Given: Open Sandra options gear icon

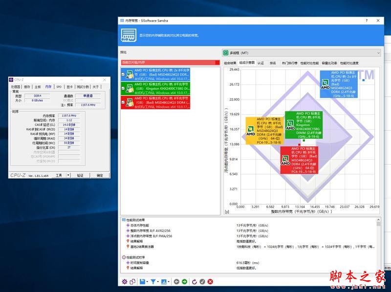Looking at the screenshot, I should (x=125, y=282).
